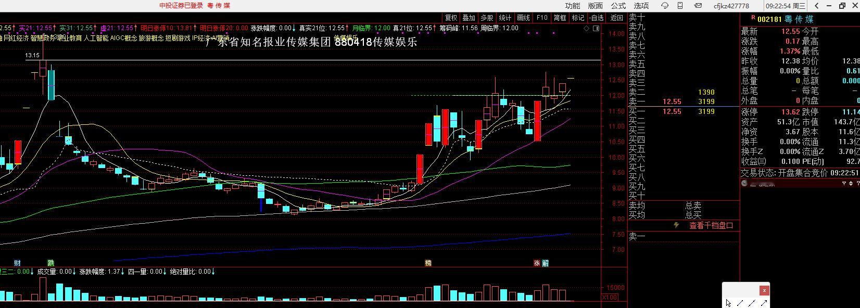Click the account name cfjkz427778
The width and height of the screenshot is (860, 308).
(731, 6)
